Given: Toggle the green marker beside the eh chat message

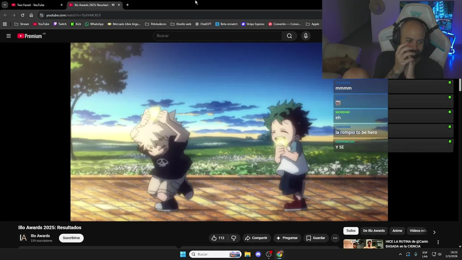Looking at the screenshot, I should point(450,112).
